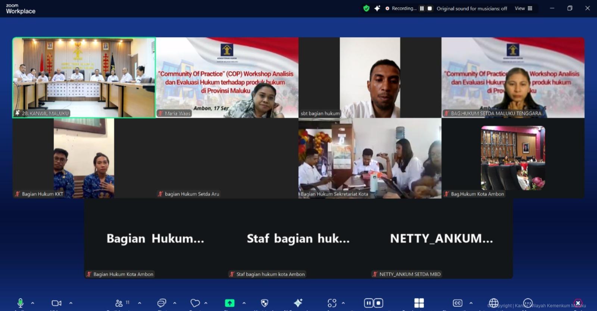Select the 28. KANWIL MALUKU video tile
The height and width of the screenshot is (311, 597).
[x=84, y=77]
